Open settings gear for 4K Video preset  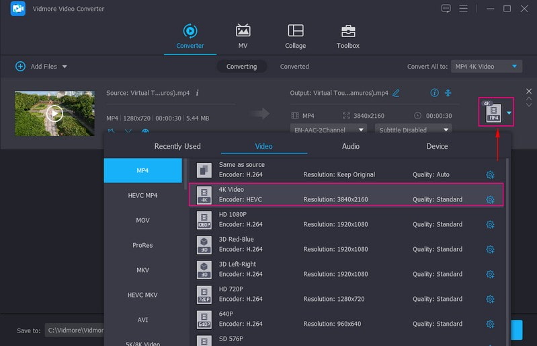(x=490, y=199)
